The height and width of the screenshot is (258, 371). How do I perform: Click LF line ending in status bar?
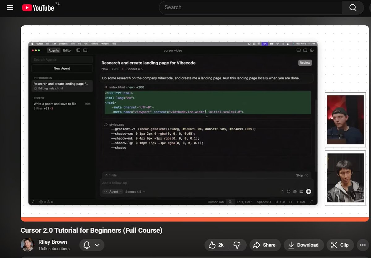tap(291, 202)
